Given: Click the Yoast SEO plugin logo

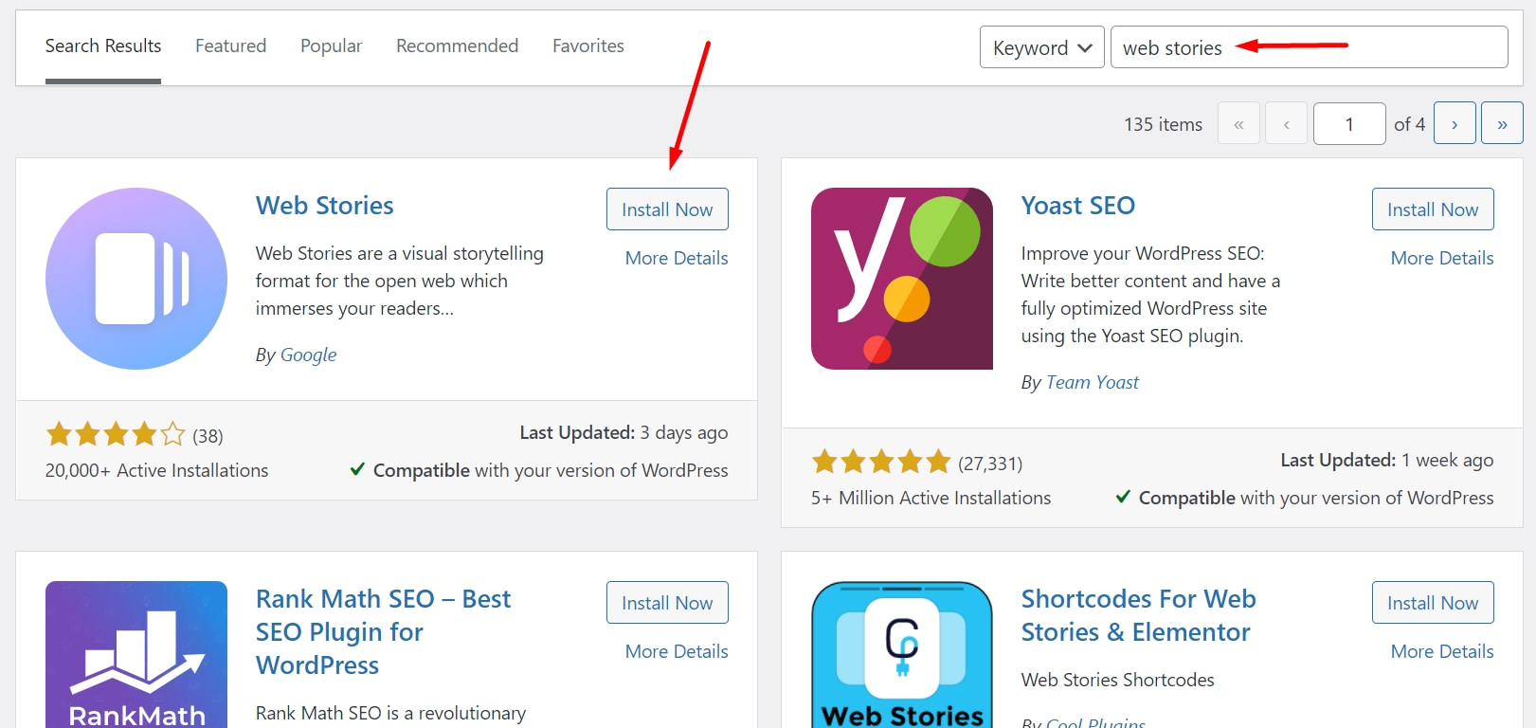Looking at the screenshot, I should point(901,278).
